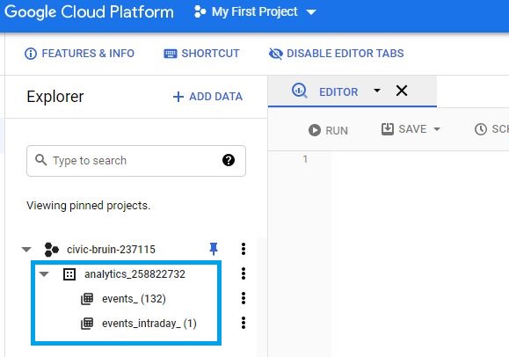Click the crossed-eye icon for editor tabs
This screenshot has width=509, height=357.
click(x=276, y=54)
